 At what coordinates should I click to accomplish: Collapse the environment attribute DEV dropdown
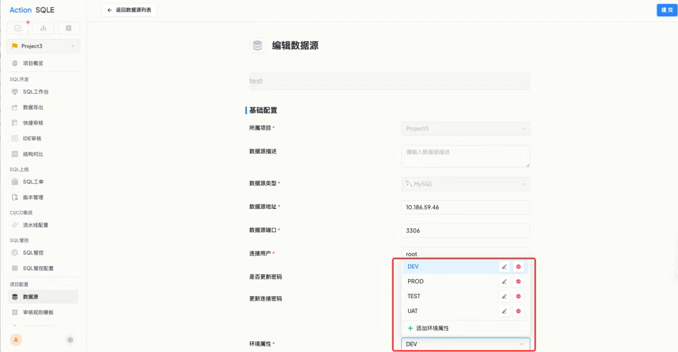(x=466, y=344)
